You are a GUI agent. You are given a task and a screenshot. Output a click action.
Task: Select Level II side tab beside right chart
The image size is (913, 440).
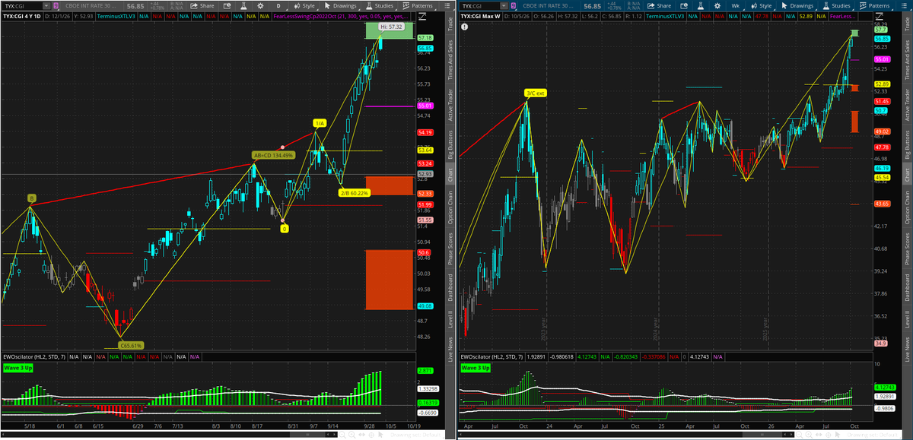point(906,319)
